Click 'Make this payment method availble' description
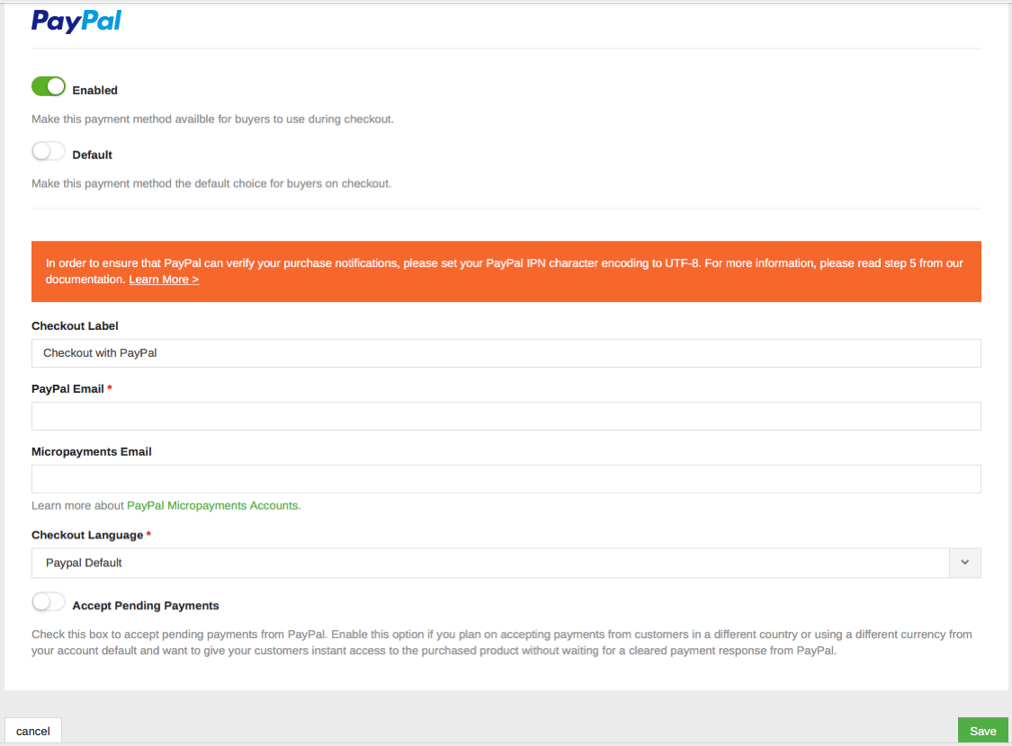This screenshot has height=746, width=1012. [x=212, y=120]
